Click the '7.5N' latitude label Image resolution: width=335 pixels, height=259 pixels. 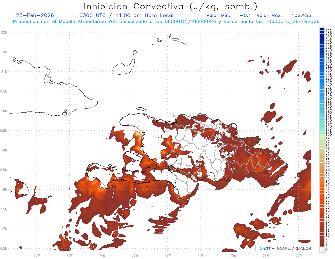(x=4, y=209)
